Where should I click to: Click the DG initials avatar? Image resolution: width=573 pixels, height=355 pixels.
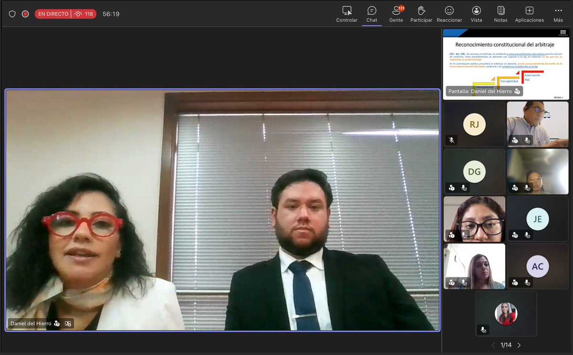click(x=474, y=172)
